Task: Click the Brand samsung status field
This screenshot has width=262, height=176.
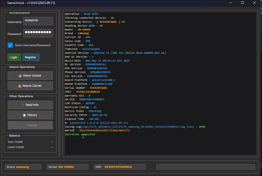Action: point(23,167)
